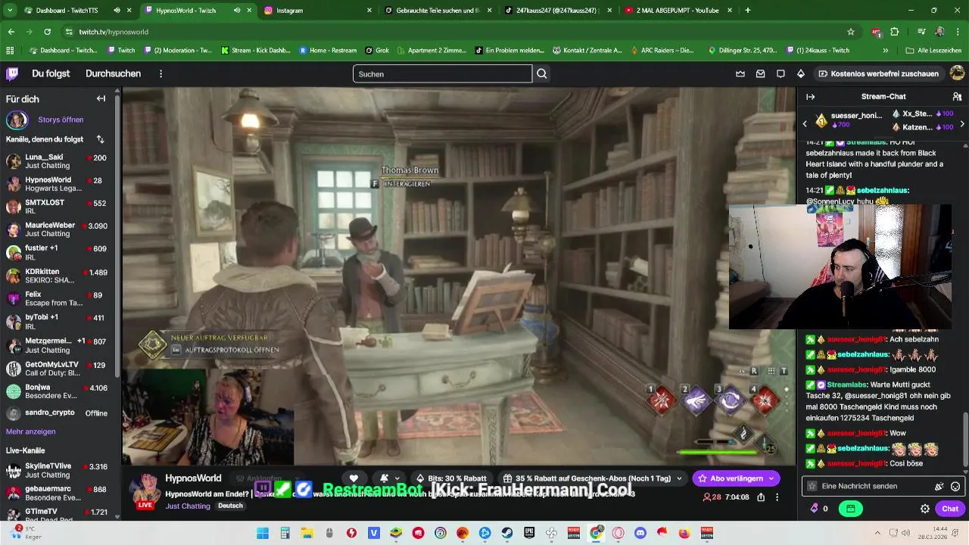Click the Twitch search input field

pos(442,73)
